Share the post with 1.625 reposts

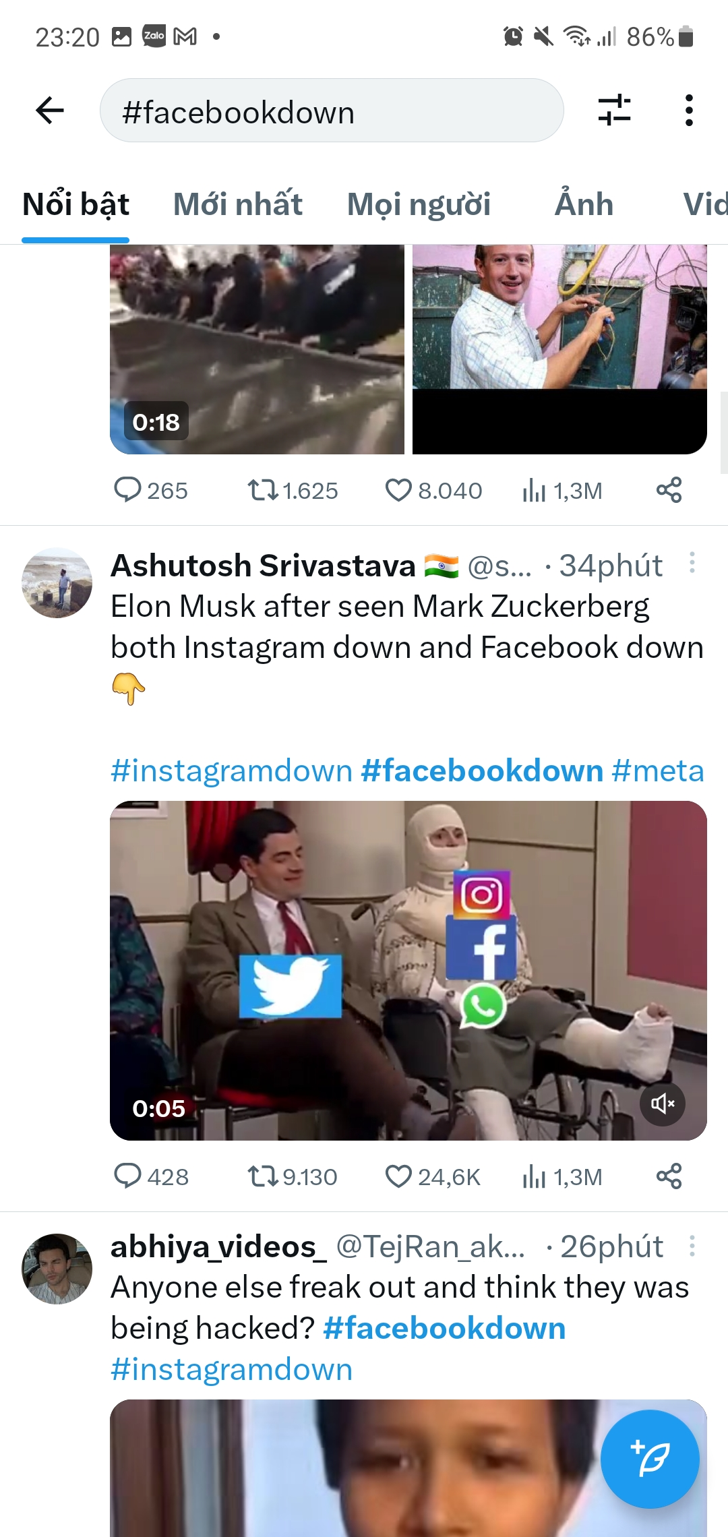tap(669, 490)
